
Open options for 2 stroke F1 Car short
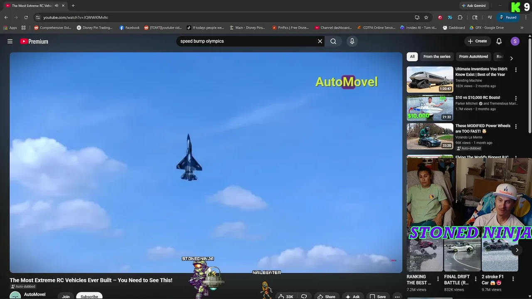pyautogui.click(x=513, y=279)
